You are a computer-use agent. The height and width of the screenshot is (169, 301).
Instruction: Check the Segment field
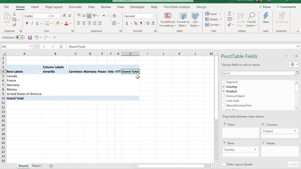coord(223,82)
